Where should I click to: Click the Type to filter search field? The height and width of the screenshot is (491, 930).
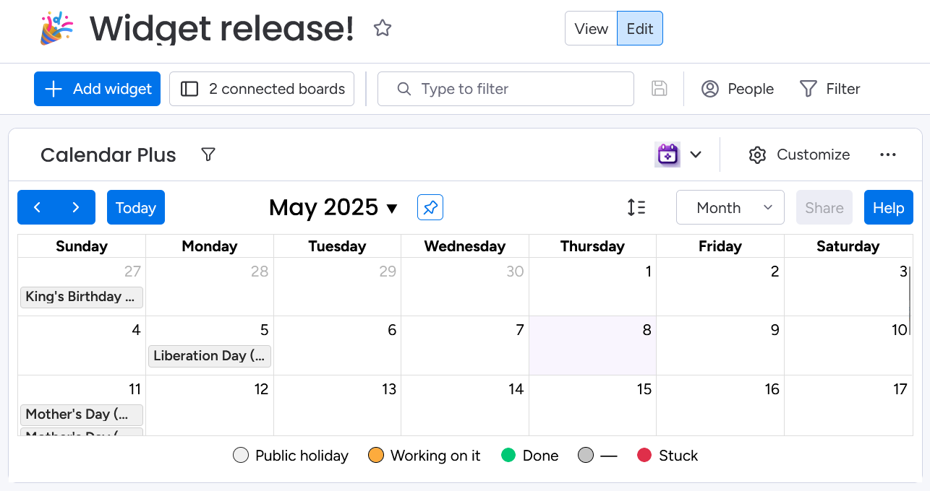tap(505, 89)
